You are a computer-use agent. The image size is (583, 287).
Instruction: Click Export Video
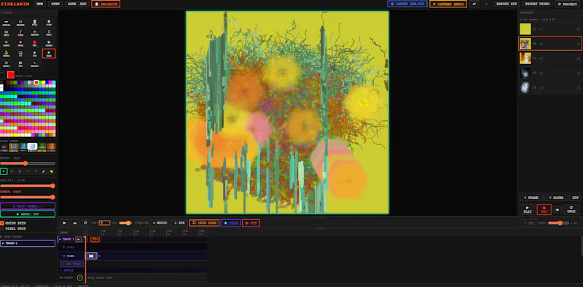coord(537,4)
